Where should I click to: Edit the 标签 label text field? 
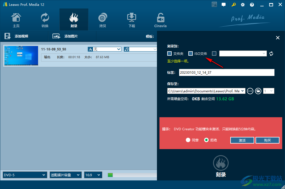pos(227,73)
